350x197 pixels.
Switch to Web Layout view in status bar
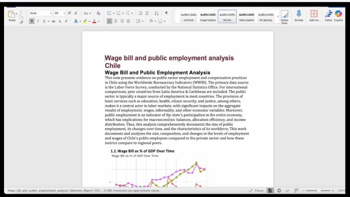[x=279, y=190]
